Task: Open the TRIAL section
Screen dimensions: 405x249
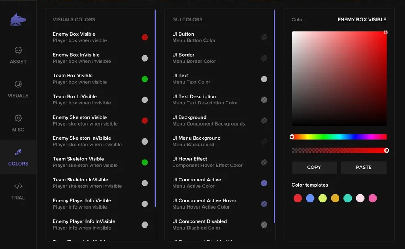Action: 18,192
